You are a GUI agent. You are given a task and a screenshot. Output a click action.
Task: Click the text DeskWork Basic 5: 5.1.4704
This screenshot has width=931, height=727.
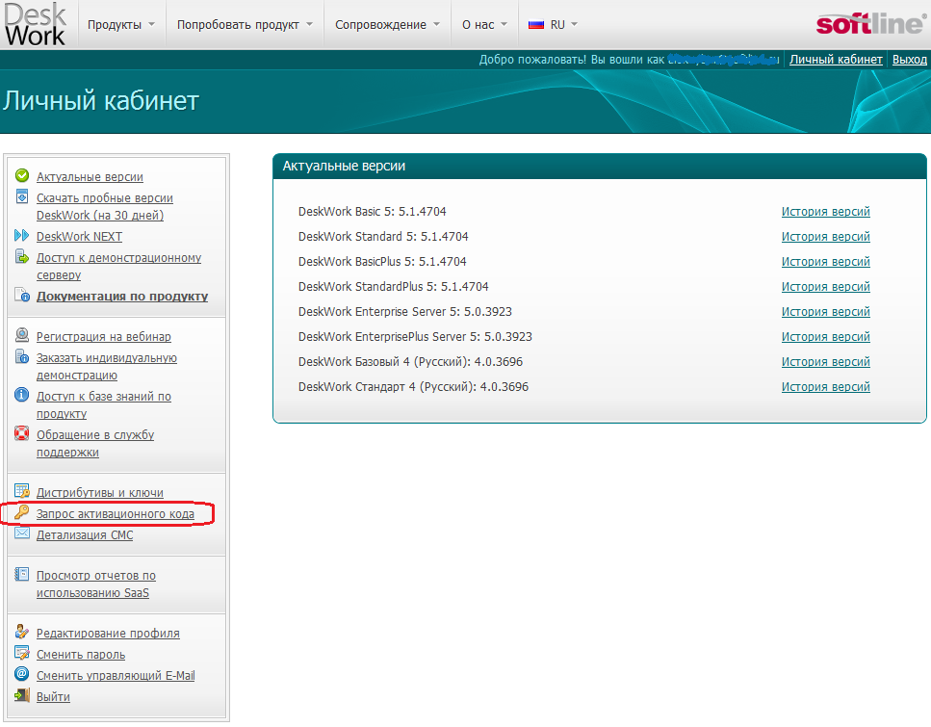372,212
